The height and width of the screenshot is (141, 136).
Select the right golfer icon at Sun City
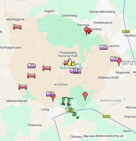(x=70, y=102)
